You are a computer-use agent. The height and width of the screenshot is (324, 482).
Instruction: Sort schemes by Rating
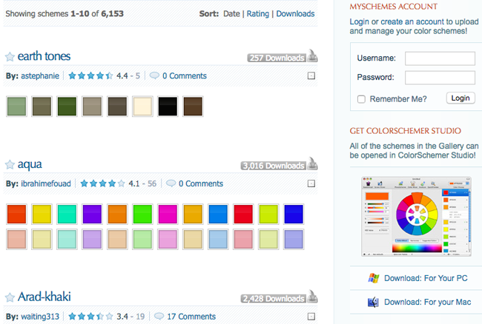[x=258, y=13]
